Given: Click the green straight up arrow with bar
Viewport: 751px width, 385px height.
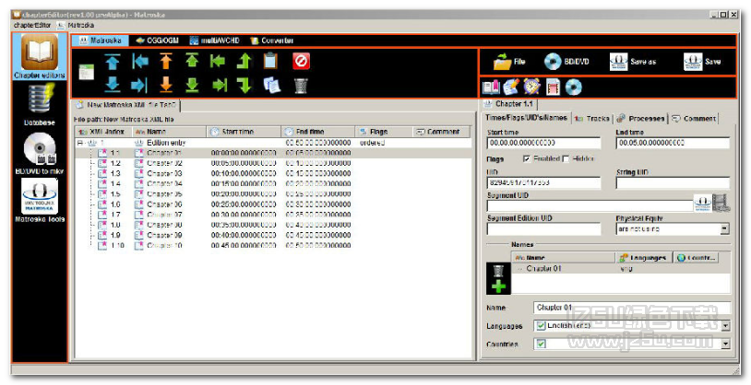Looking at the screenshot, I should pos(192,61).
